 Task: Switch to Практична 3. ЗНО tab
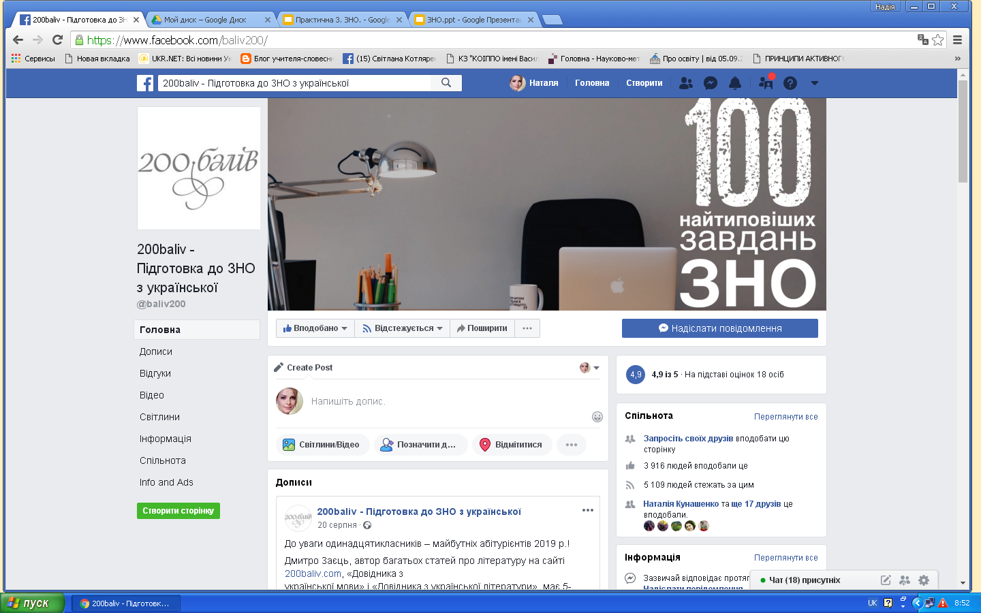click(x=342, y=20)
